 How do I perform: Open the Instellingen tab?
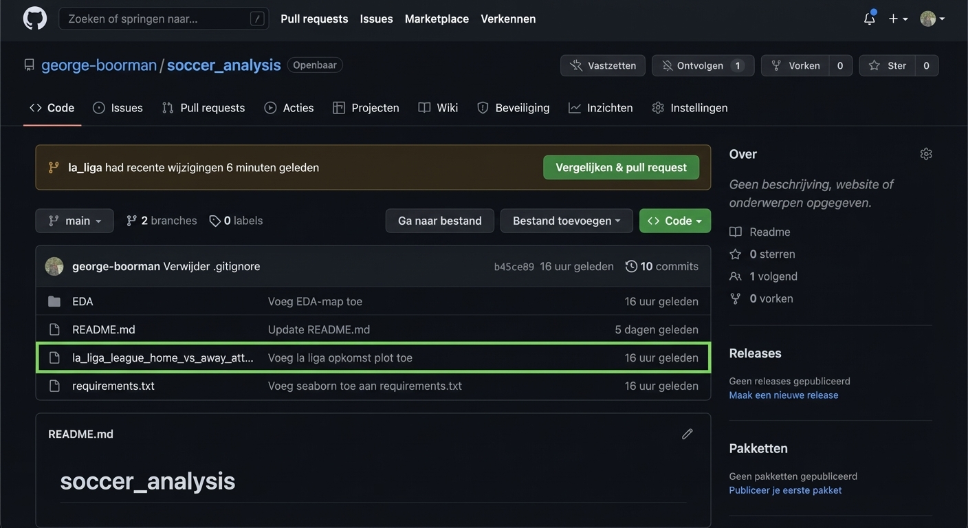tap(690, 108)
